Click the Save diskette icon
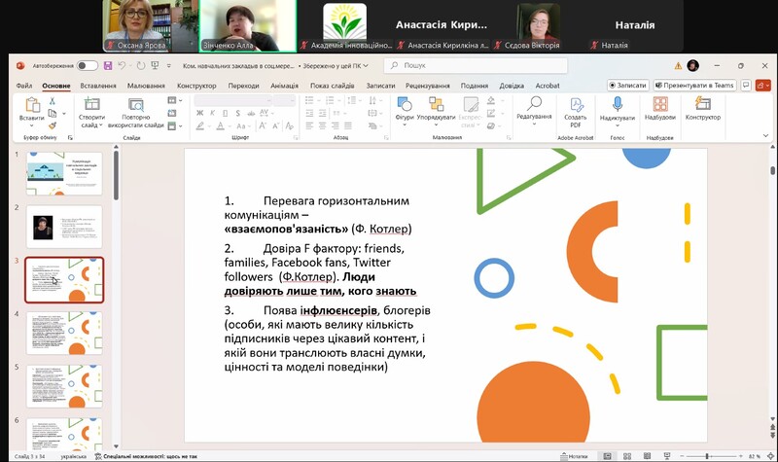 pos(108,65)
